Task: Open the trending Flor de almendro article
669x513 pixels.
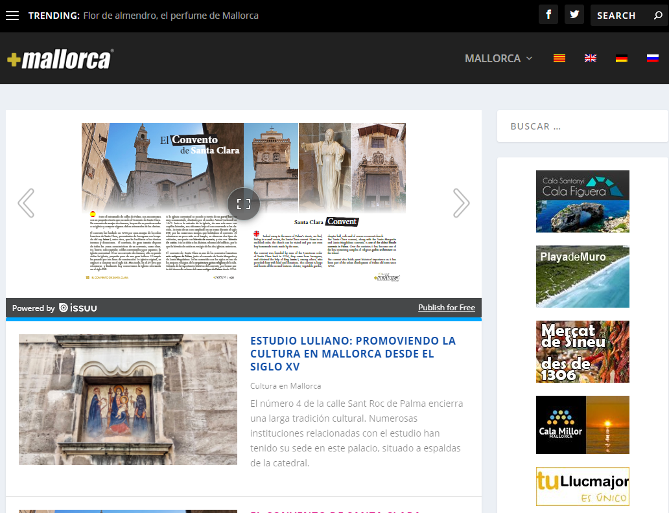Action: point(170,16)
